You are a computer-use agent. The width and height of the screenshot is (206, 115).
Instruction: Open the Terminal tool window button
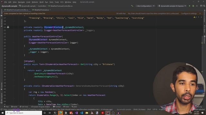(57, 107)
